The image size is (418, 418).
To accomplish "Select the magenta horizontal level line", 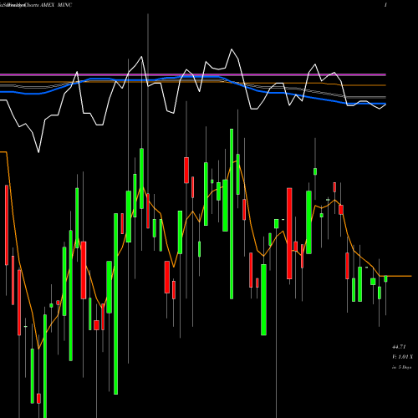I will coord(193,74).
